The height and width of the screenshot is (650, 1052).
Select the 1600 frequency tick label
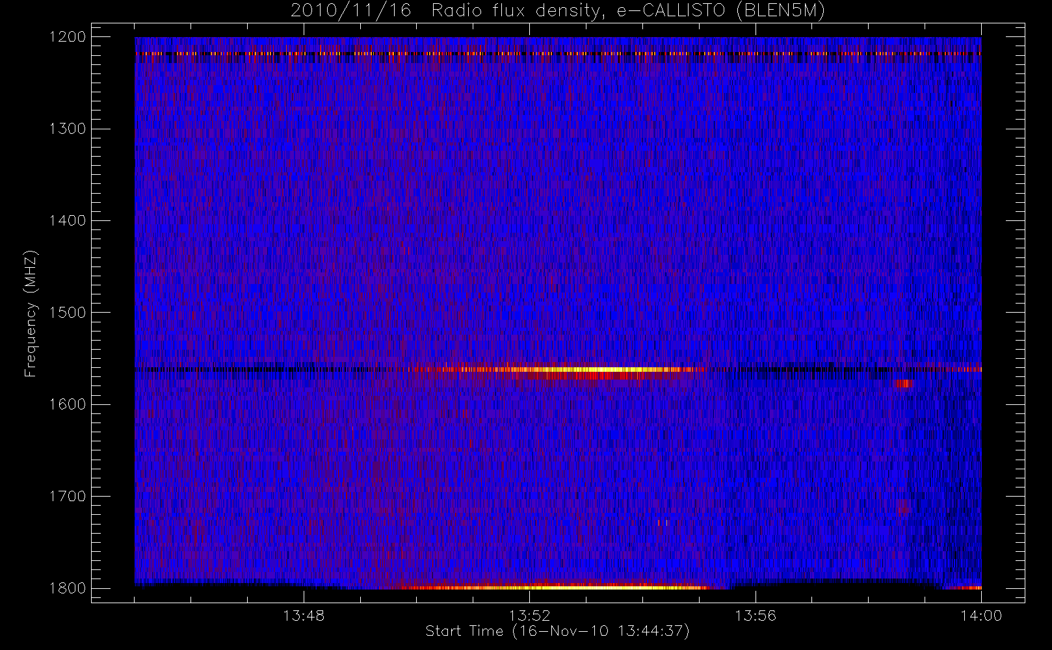tap(68, 404)
